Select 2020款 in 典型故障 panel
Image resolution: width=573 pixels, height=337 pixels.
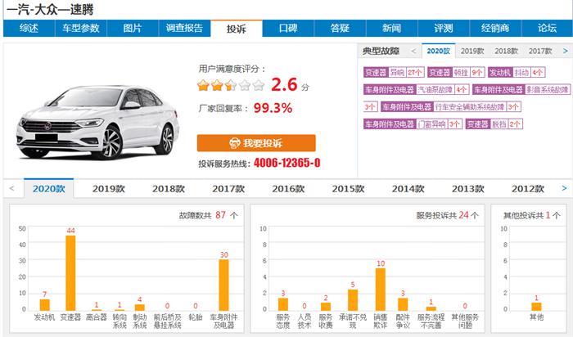coord(439,51)
